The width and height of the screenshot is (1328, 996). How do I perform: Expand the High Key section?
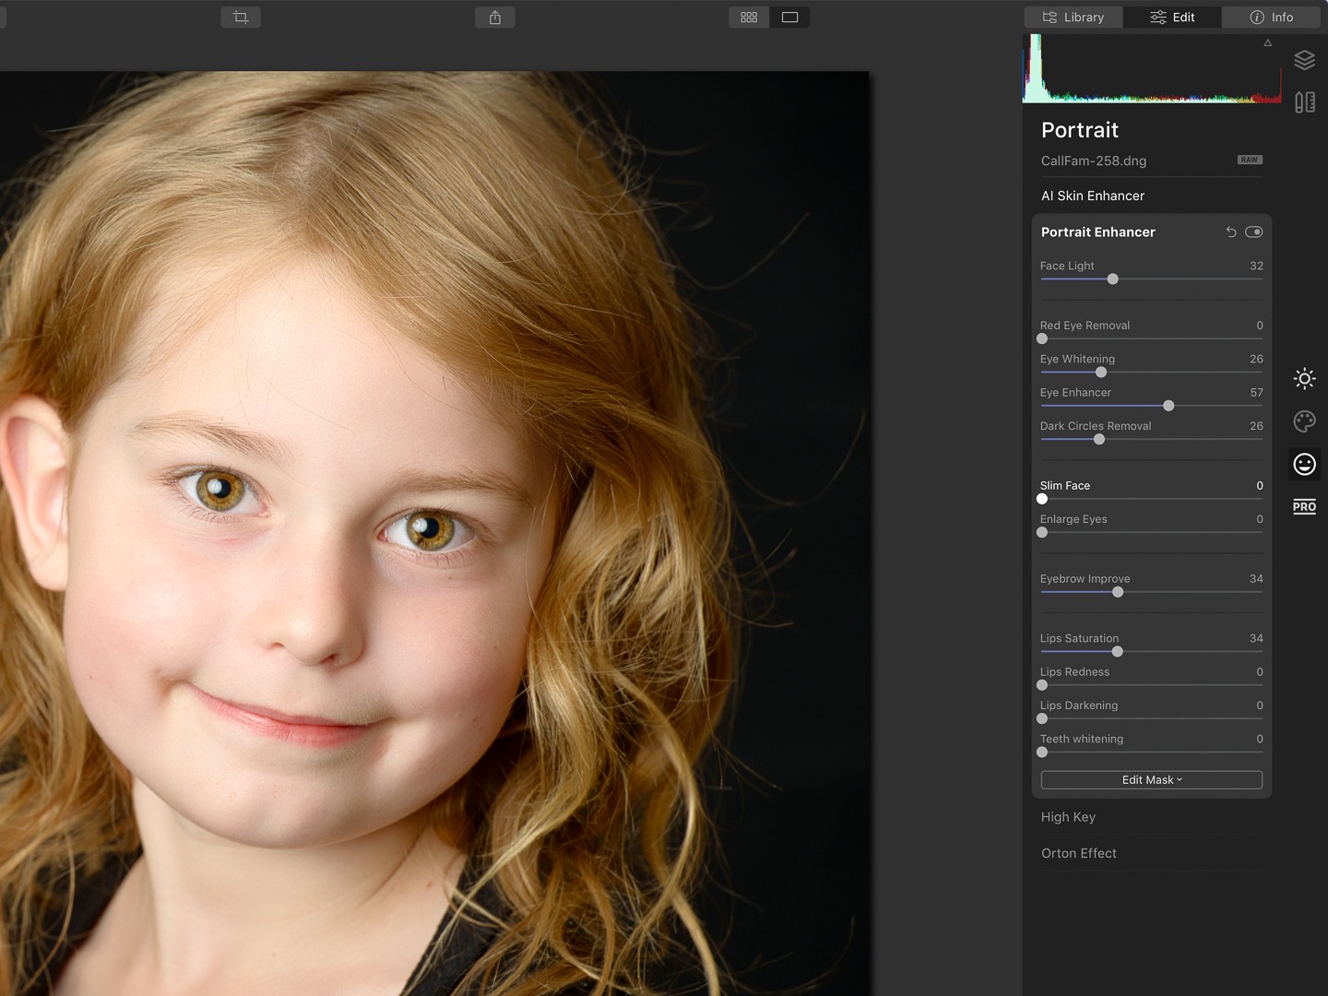coord(1068,817)
